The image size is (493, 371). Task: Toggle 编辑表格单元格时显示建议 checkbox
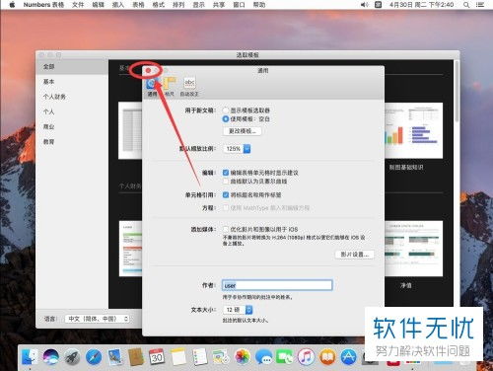(226, 173)
